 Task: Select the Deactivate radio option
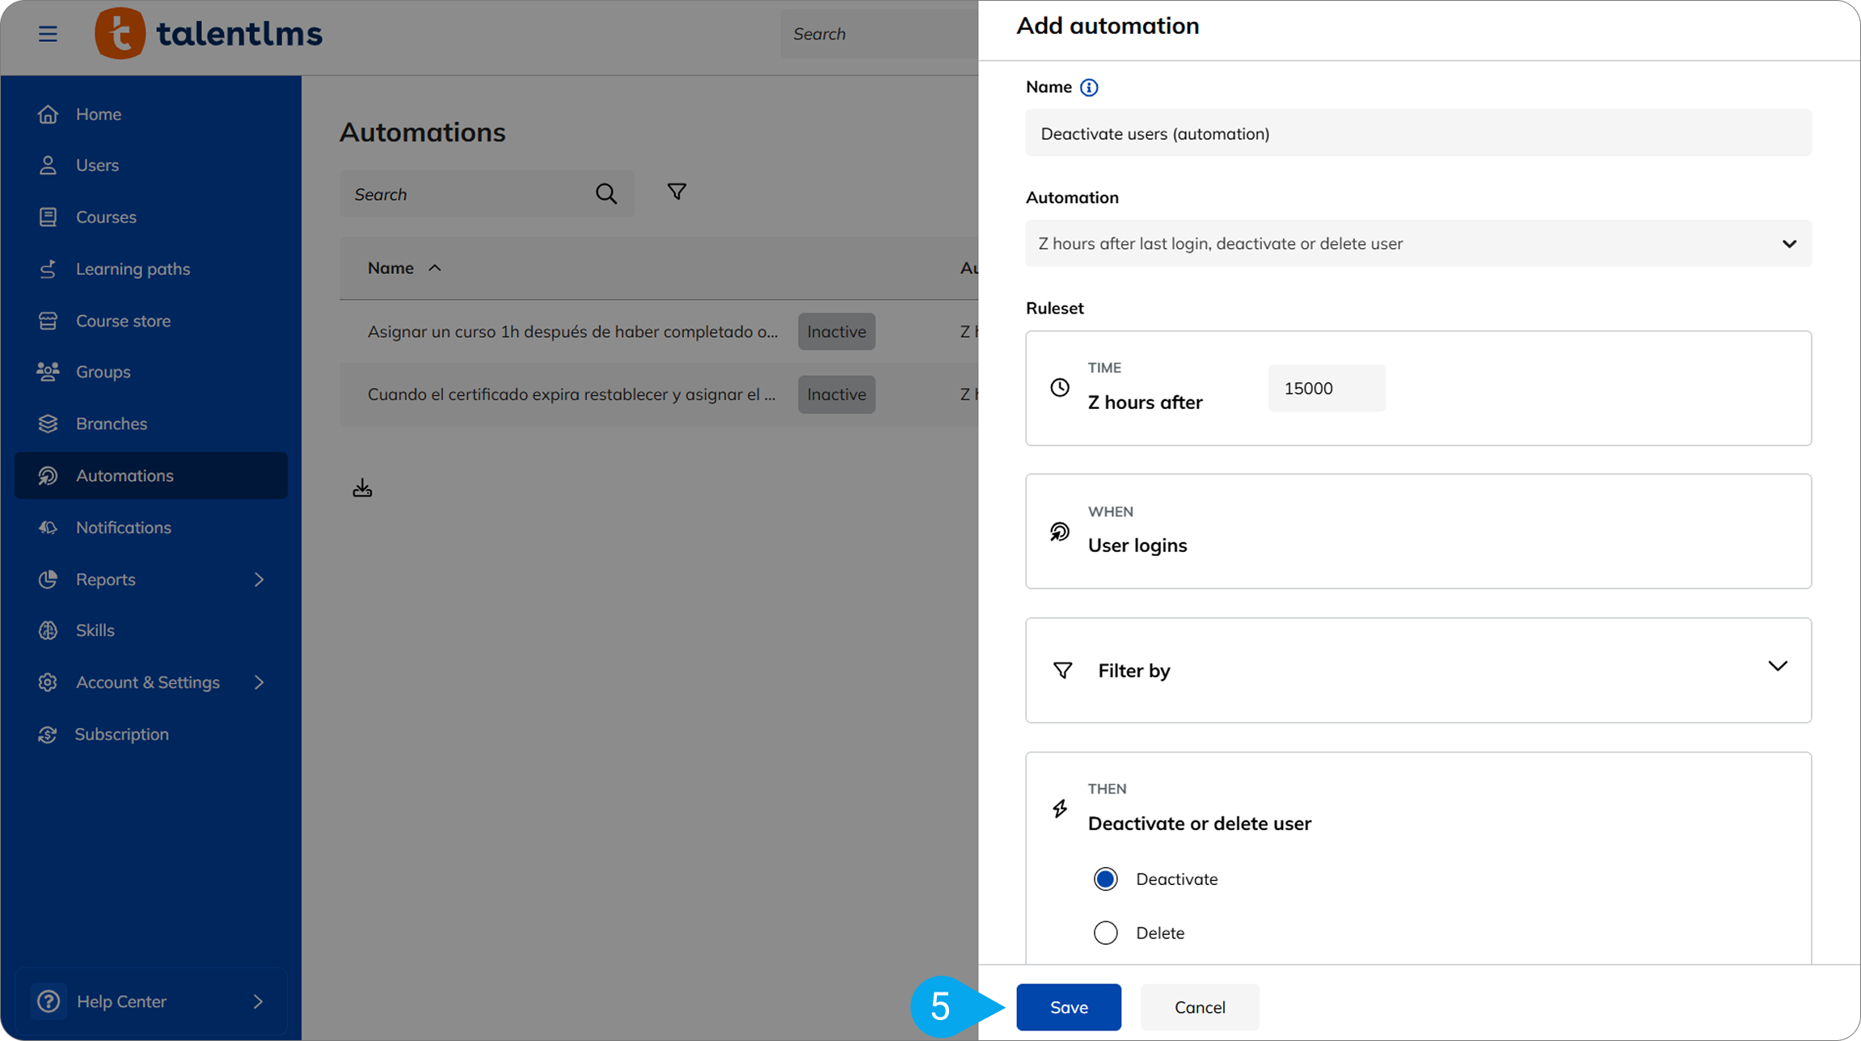pos(1105,879)
